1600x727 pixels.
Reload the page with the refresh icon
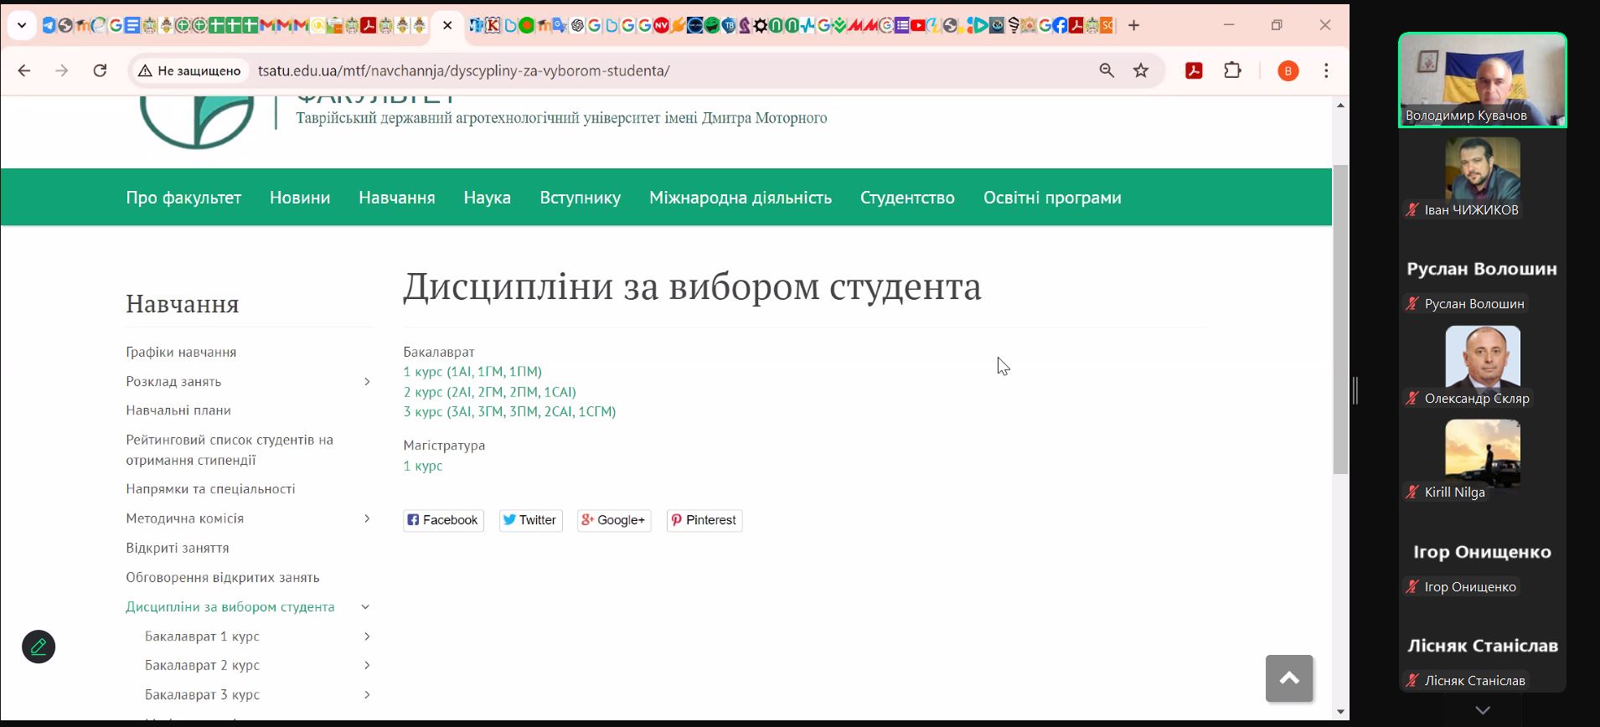point(100,70)
